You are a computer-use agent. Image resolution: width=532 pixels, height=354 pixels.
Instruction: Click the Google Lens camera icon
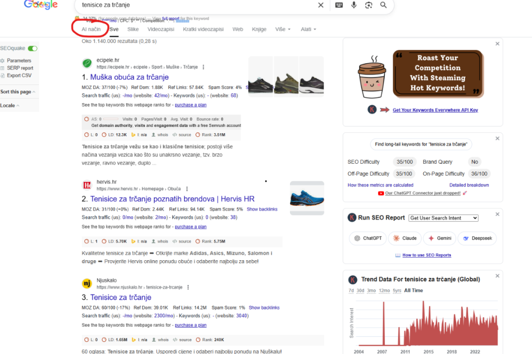click(368, 5)
